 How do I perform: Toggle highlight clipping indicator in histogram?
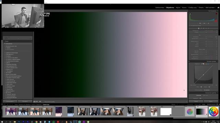[x=217, y=14]
